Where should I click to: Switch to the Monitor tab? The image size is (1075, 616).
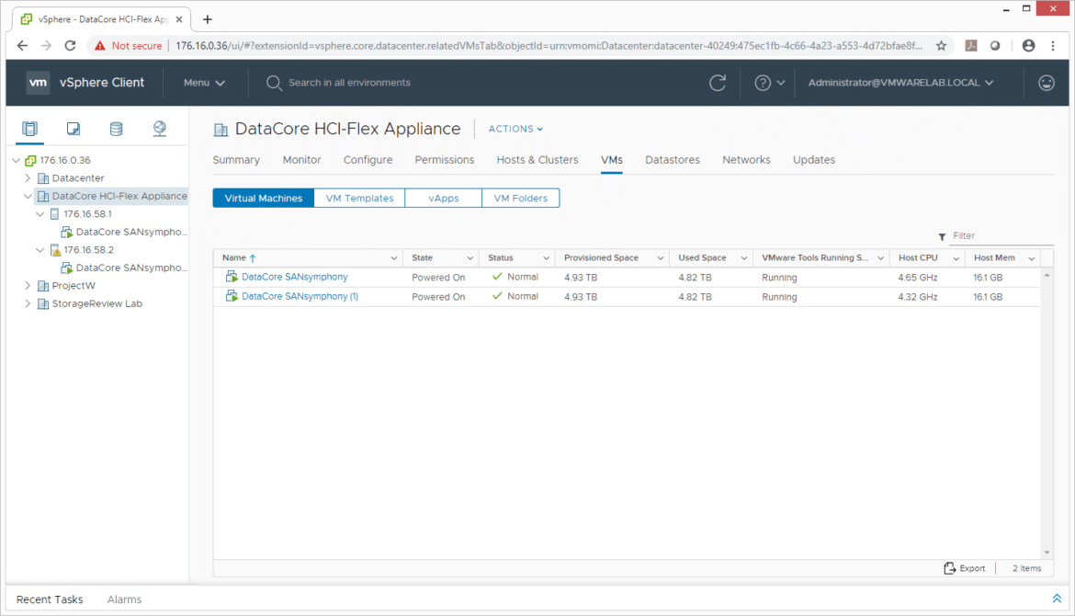coord(301,160)
